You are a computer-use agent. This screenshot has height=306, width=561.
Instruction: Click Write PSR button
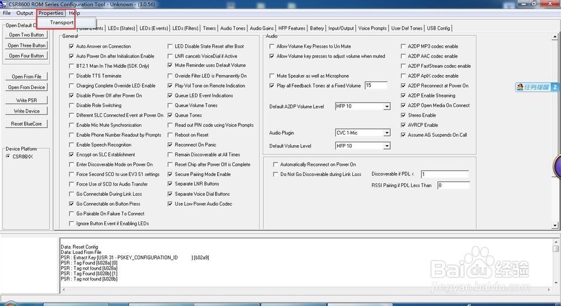26,100
